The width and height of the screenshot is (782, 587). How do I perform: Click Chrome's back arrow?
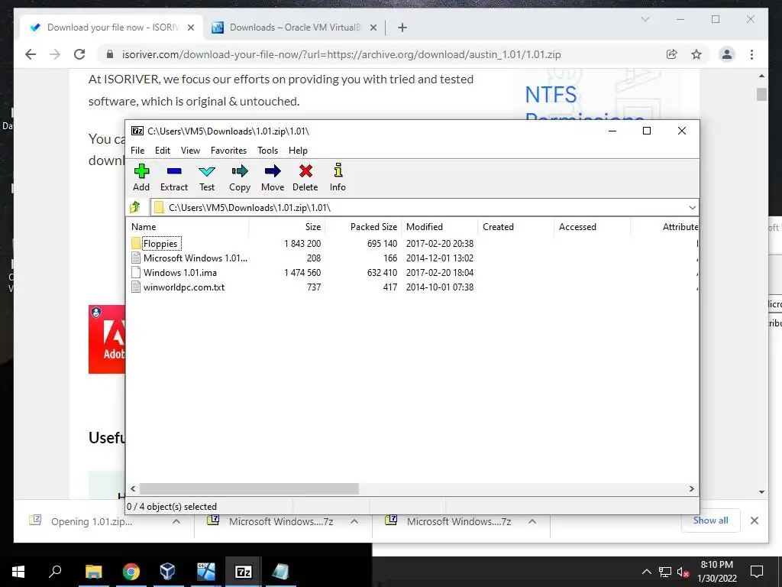pos(31,54)
